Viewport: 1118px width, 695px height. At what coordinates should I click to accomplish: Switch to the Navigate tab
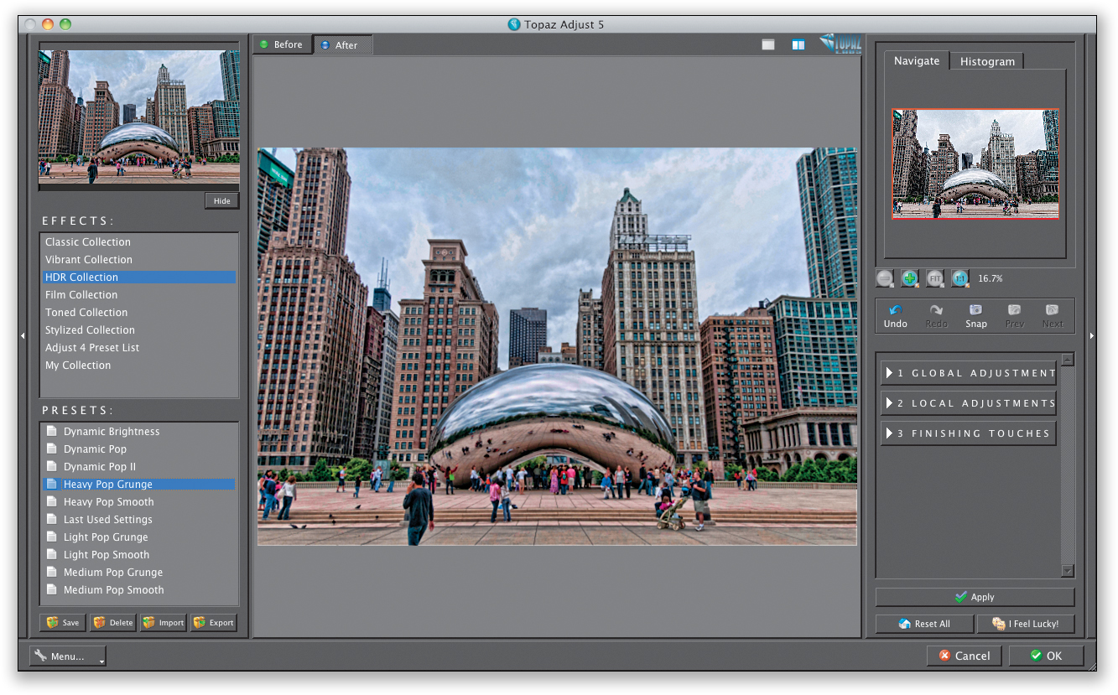click(x=917, y=60)
